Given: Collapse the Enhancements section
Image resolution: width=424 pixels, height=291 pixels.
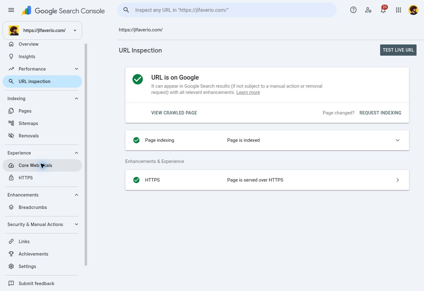Looking at the screenshot, I should [77, 195].
